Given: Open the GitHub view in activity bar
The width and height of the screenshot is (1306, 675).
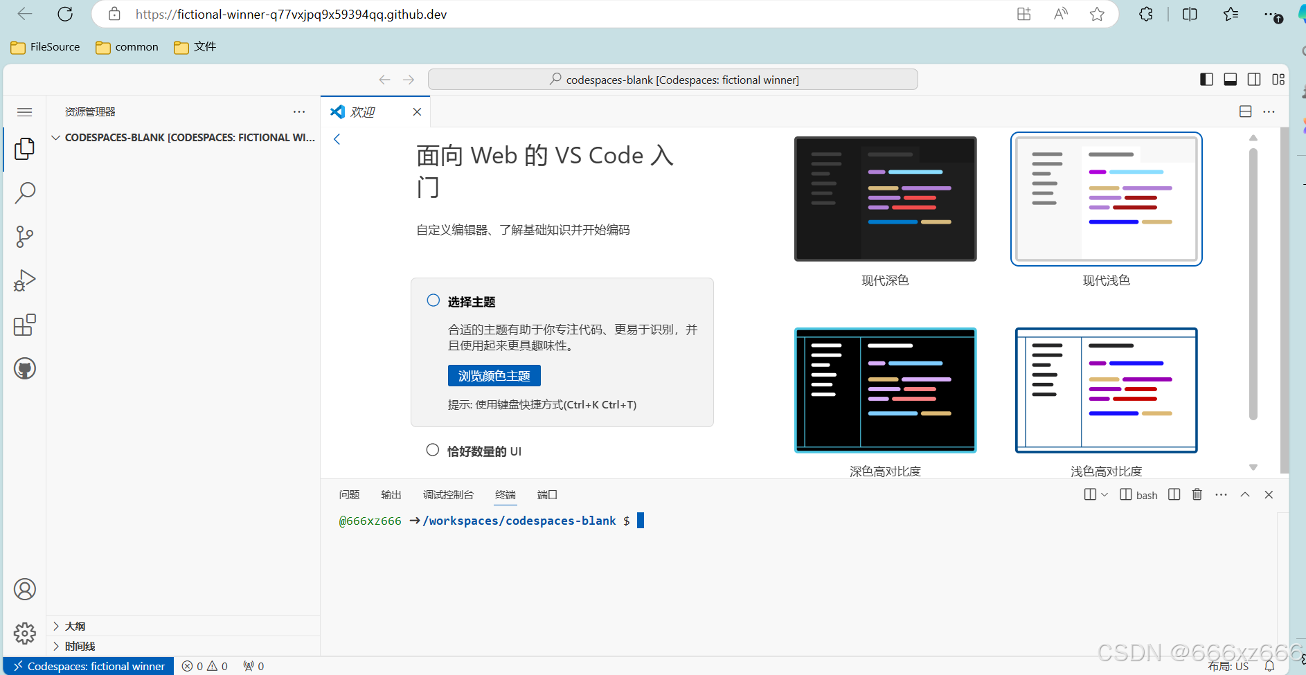Looking at the screenshot, I should (x=25, y=368).
